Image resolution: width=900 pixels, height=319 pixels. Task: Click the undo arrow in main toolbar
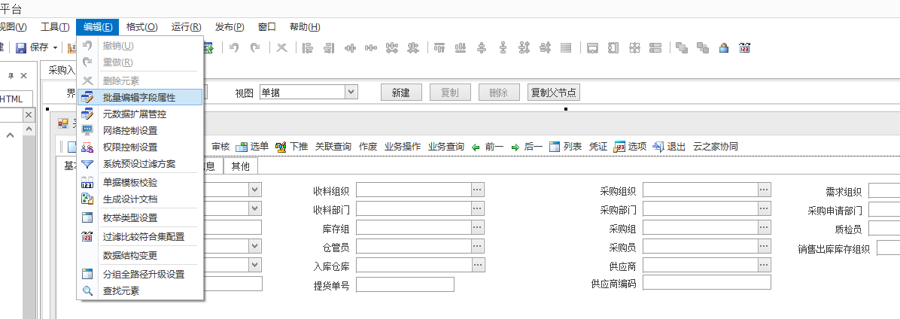tap(233, 47)
